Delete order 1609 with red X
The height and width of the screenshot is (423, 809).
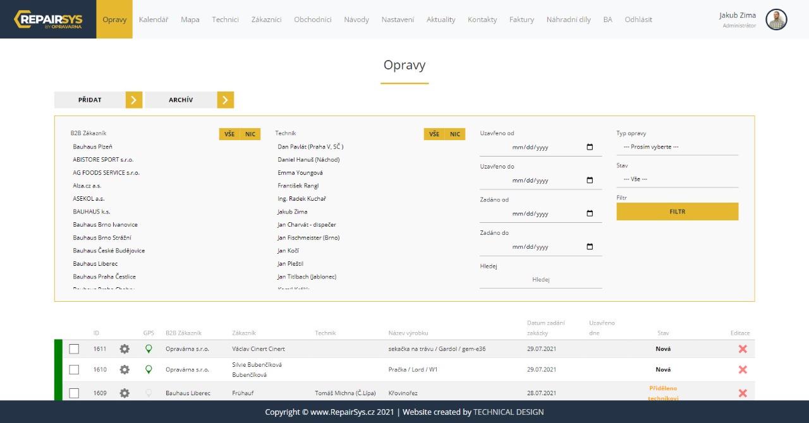743,393
